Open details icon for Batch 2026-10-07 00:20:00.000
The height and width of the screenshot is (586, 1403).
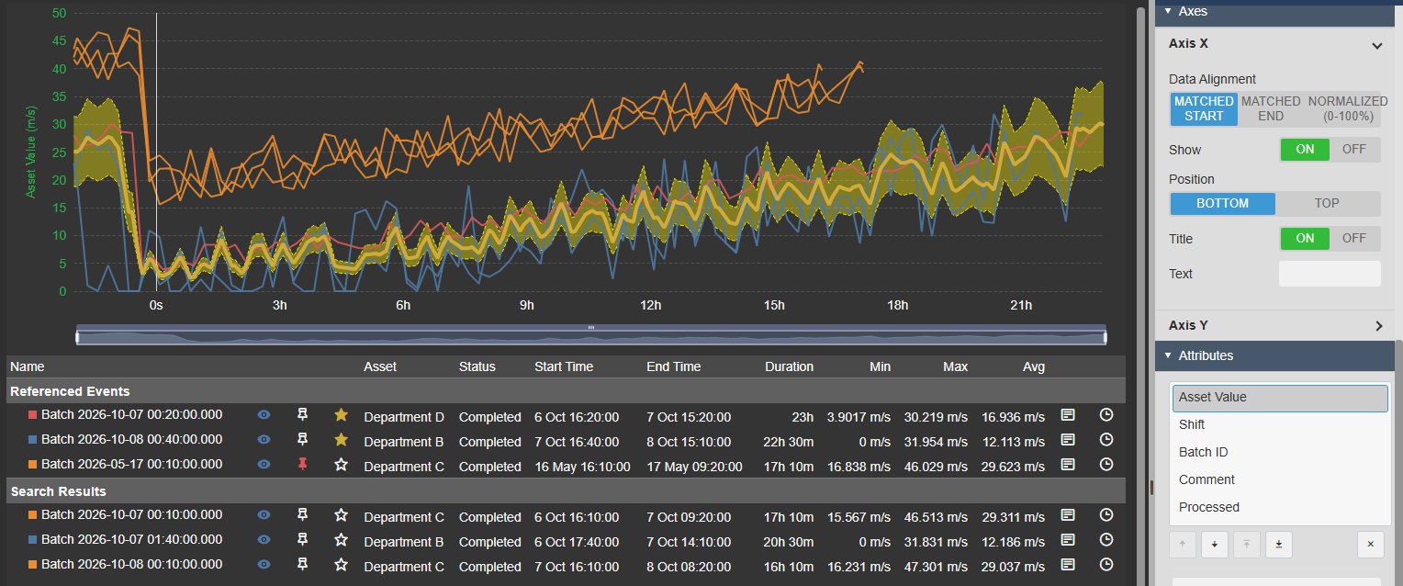[x=1068, y=415]
